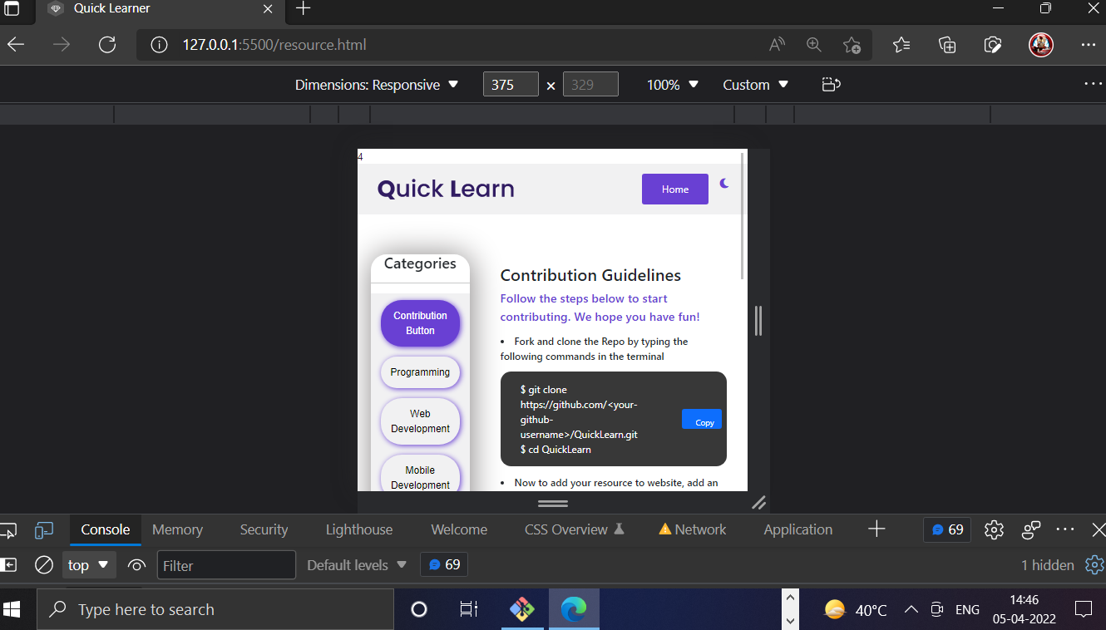Toggle device emulation icon in DevTools
The width and height of the screenshot is (1106, 630).
(x=44, y=529)
